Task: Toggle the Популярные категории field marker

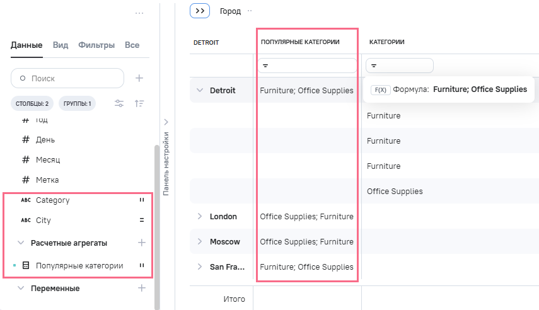Action: tap(141, 266)
